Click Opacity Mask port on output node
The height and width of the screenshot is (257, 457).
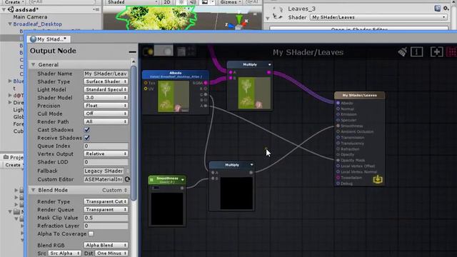point(338,160)
